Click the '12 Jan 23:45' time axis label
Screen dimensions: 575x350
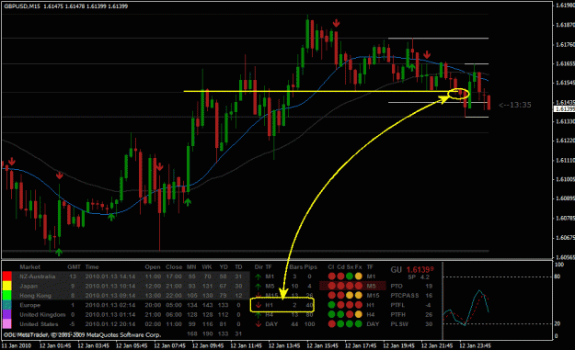pyautogui.click(x=475, y=345)
